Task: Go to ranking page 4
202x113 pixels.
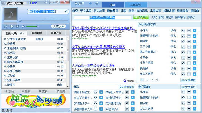Action: click(x=157, y=79)
